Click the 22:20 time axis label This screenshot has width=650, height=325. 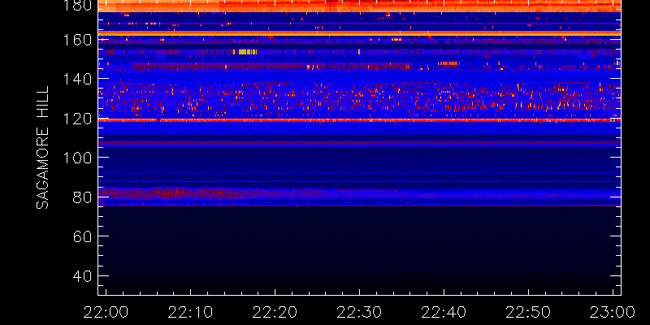click(275, 313)
